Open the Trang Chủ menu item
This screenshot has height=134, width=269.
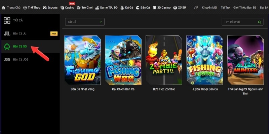[x=14, y=7]
